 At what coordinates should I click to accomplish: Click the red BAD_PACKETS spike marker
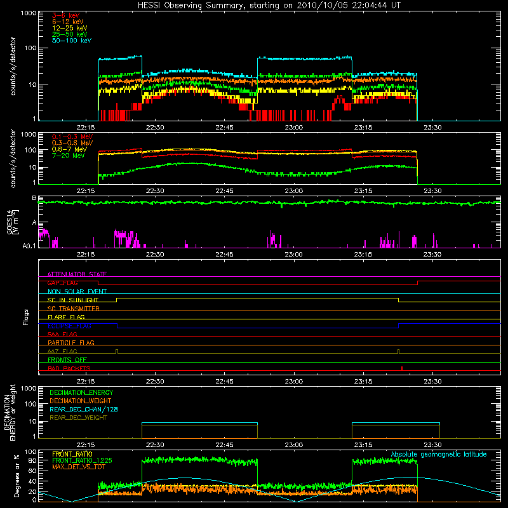402,368
